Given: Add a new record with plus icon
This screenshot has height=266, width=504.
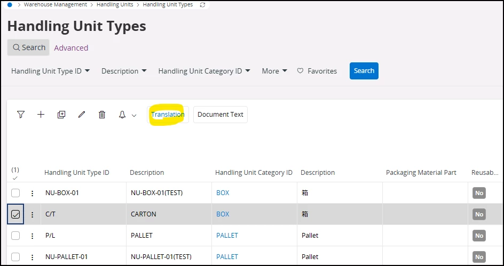Looking at the screenshot, I should (x=41, y=115).
